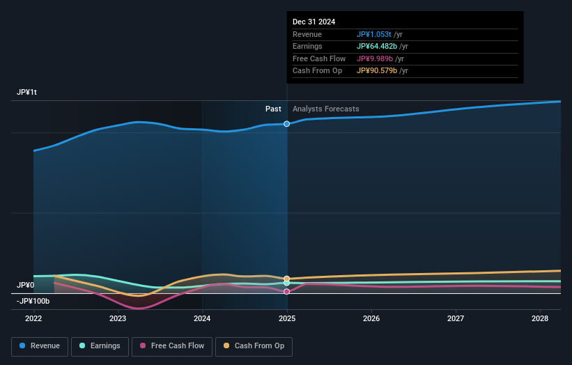Click the Revenue row label in tooltip
Image resolution: width=572 pixels, height=365 pixels.
point(307,34)
